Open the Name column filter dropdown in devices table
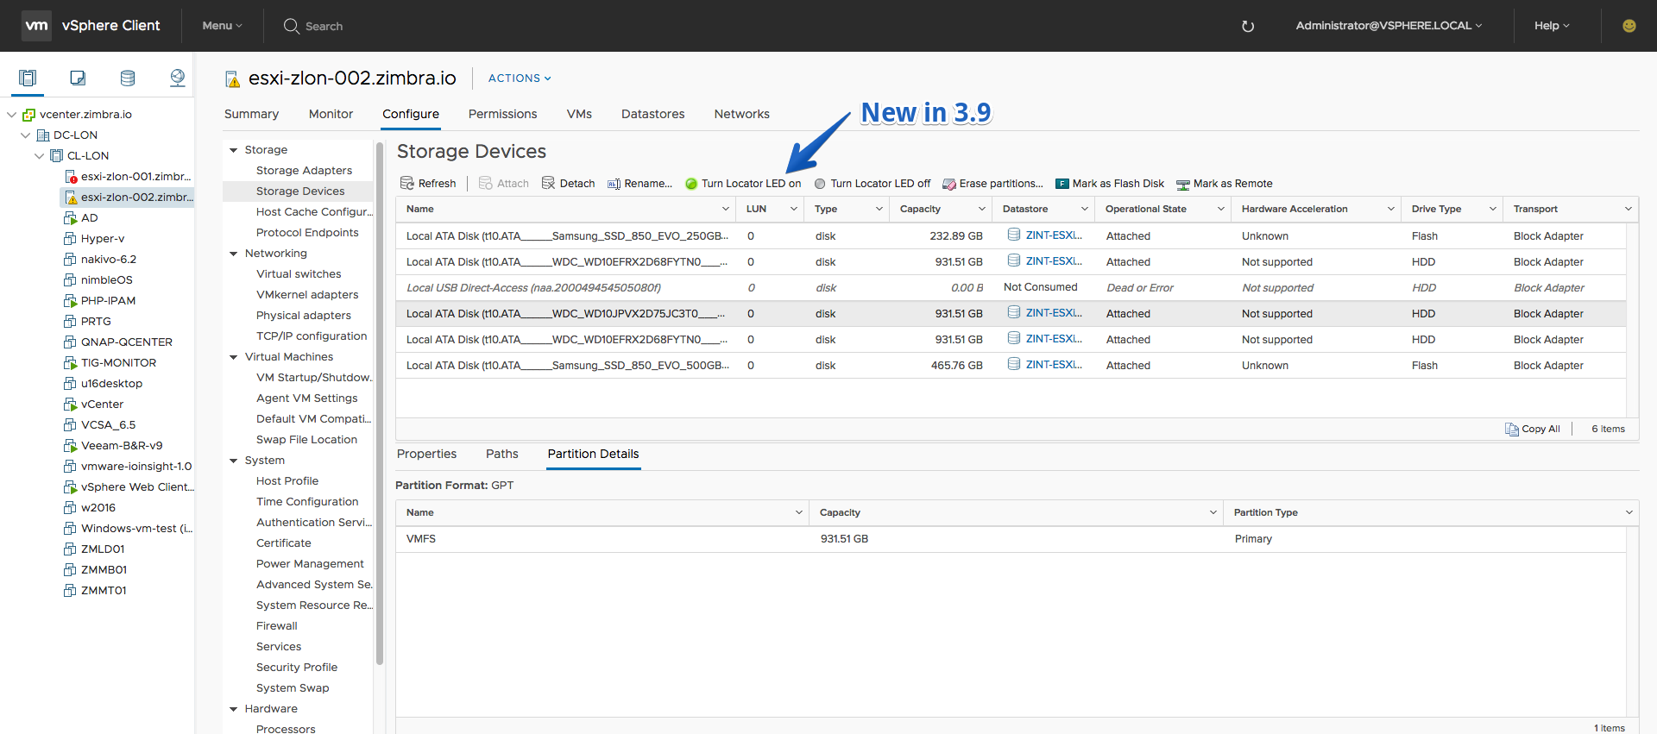 click(x=726, y=209)
